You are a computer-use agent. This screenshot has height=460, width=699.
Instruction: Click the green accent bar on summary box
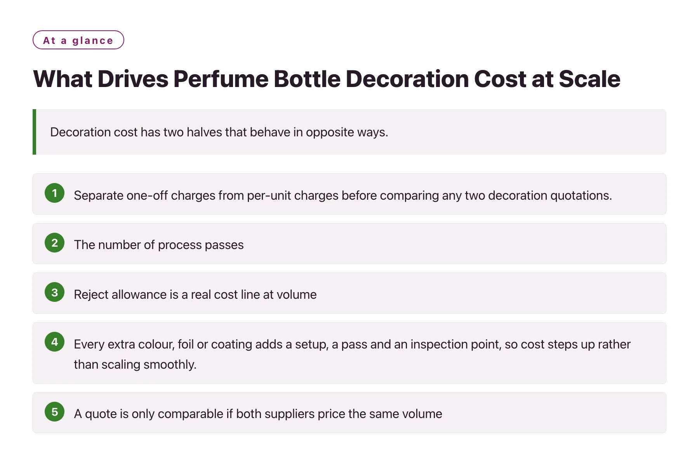pos(35,132)
